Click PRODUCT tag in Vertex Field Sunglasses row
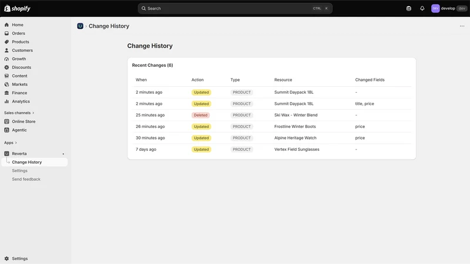The width and height of the screenshot is (470, 264). tap(241, 150)
